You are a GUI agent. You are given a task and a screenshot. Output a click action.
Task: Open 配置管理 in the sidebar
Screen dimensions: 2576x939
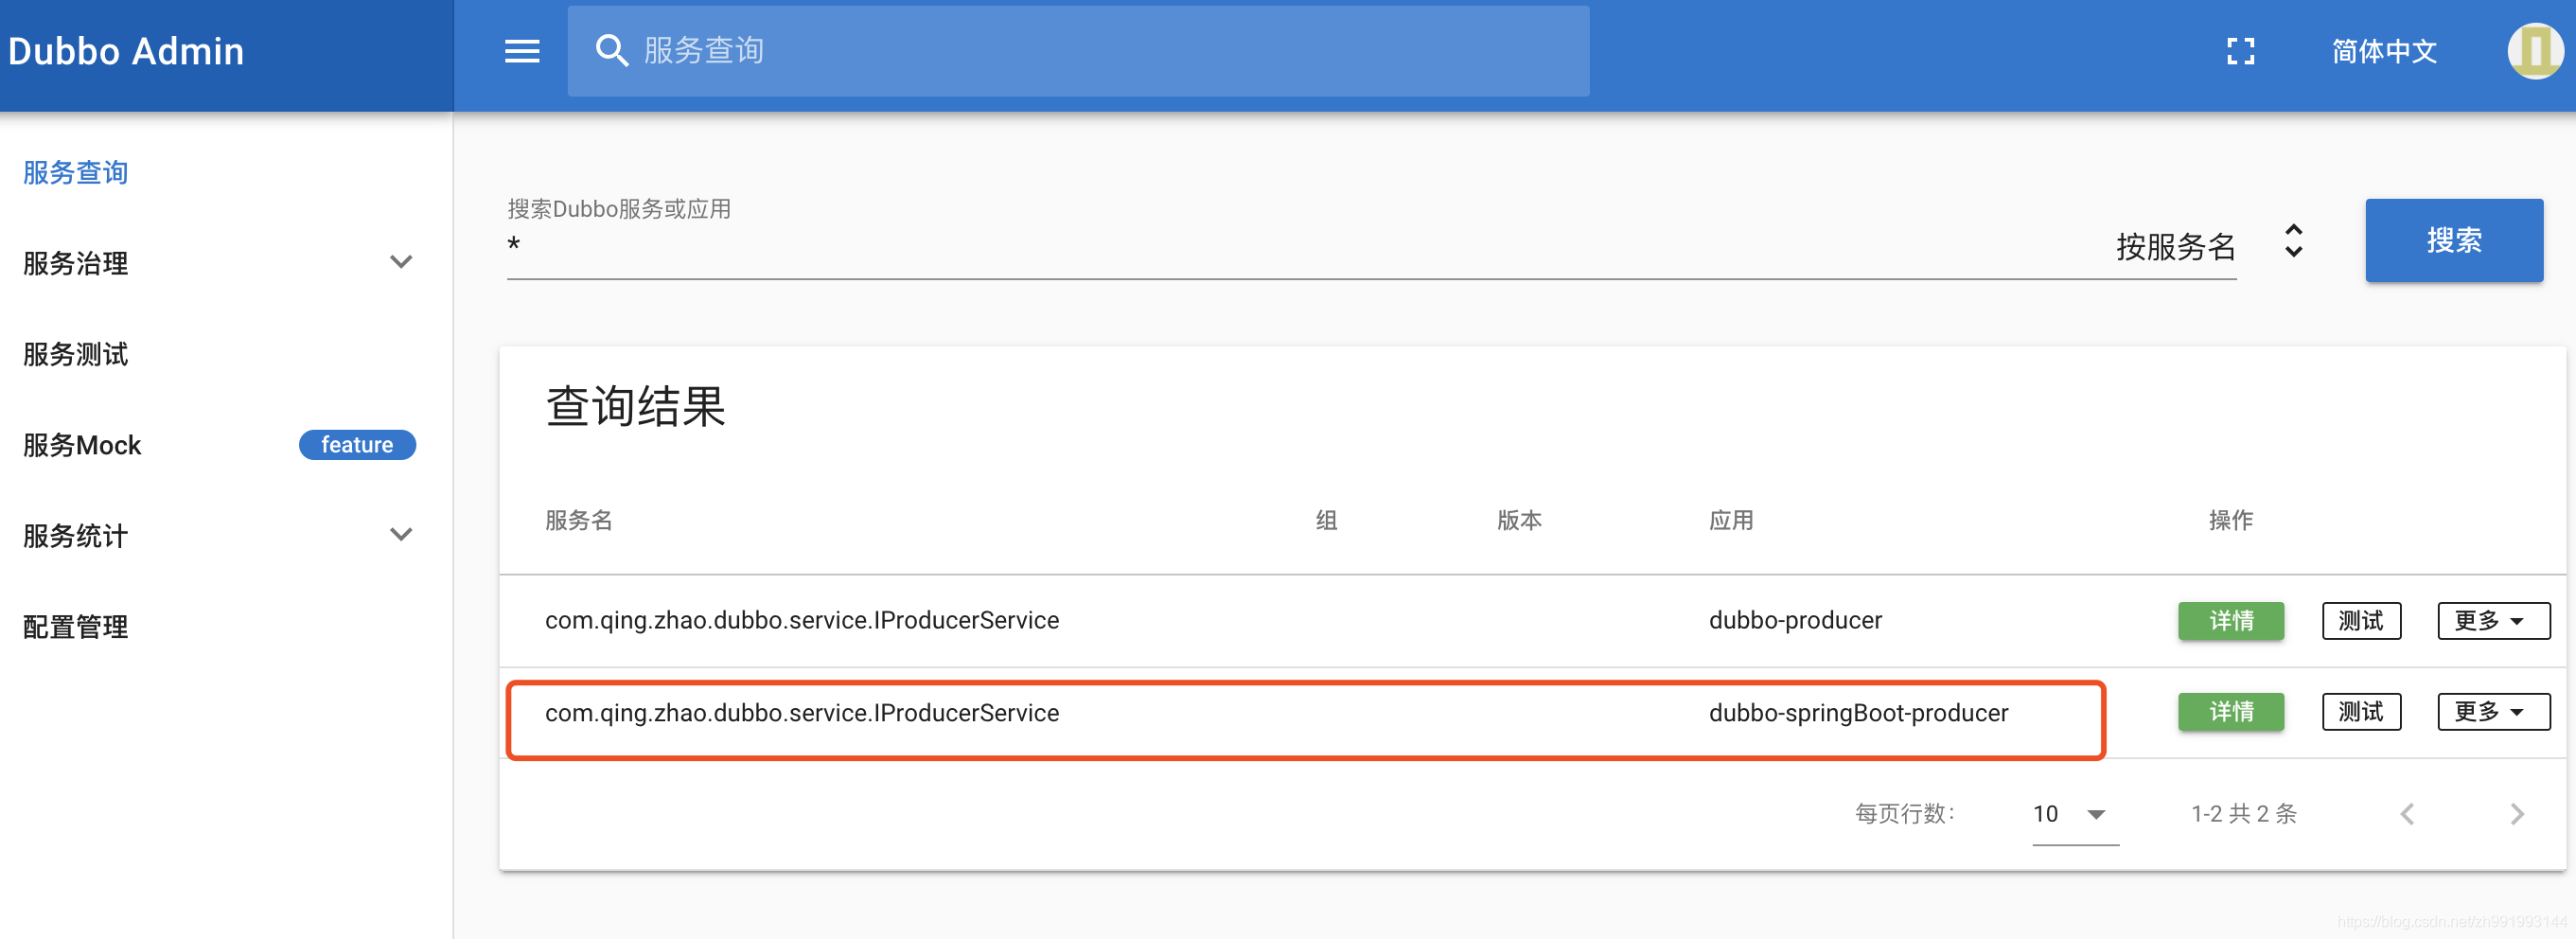click(76, 627)
